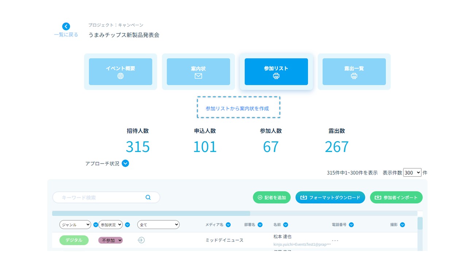Expand the アプローチ状況 section
Viewport: 467px width, 263px height.
126,163
